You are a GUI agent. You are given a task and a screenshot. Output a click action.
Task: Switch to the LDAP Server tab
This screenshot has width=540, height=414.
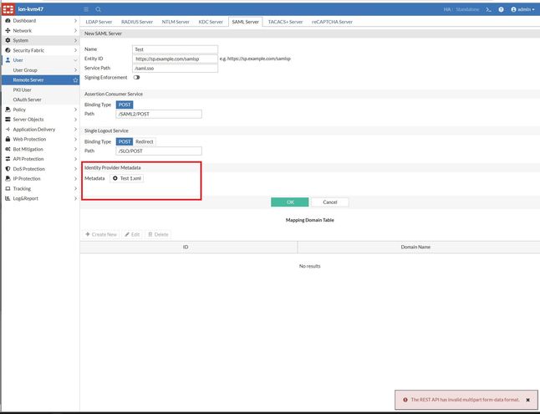click(x=99, y=22)
